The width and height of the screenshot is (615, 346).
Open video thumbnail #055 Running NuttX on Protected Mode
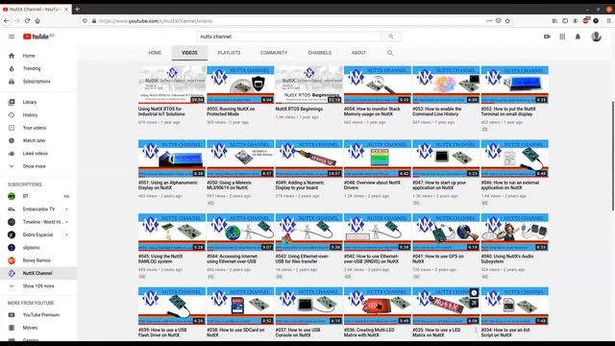coord(240,85)
